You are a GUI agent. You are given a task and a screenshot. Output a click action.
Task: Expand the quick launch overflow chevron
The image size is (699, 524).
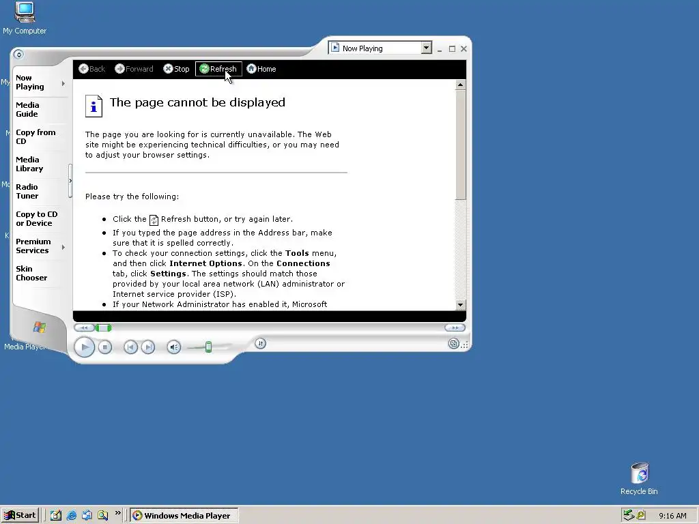[x=117, y=513]
